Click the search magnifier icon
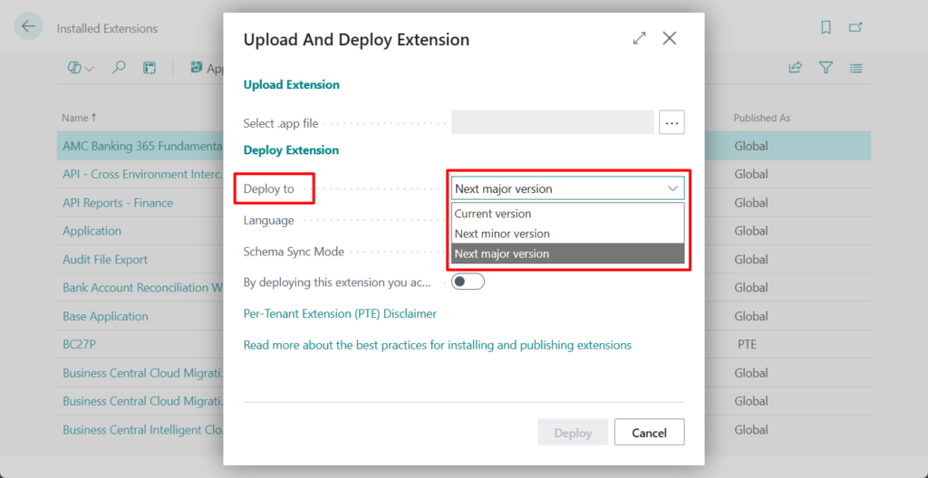This screenshot has height=478, width=928. 119,68
